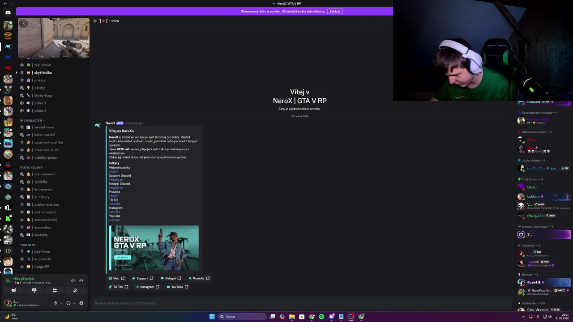Viewport: 573px width, 322px height.
Task: Click the YouTube link button
Action: (x=177, y=287)
